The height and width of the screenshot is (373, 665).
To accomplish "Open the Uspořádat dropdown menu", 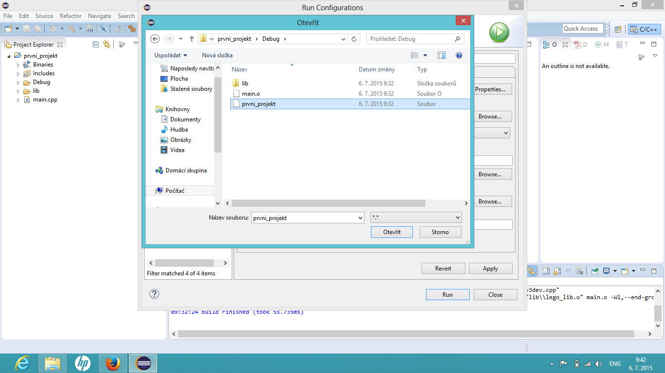I will click(x=170, y=55).
